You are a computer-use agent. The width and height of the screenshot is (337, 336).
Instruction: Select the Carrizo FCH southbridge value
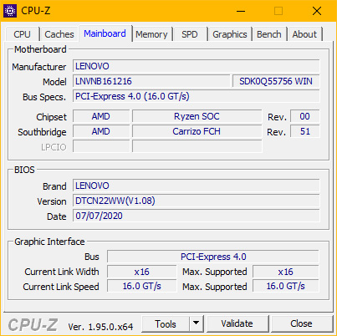tap(197, 131)
